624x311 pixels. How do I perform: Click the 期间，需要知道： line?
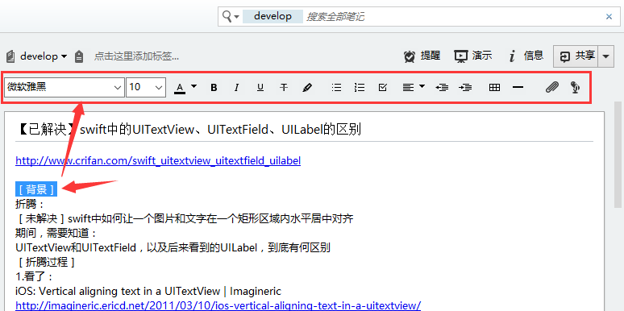56,233
